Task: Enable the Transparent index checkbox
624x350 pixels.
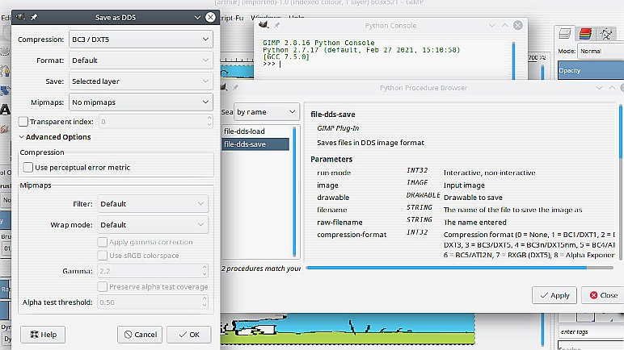Action: coord(23,122)
